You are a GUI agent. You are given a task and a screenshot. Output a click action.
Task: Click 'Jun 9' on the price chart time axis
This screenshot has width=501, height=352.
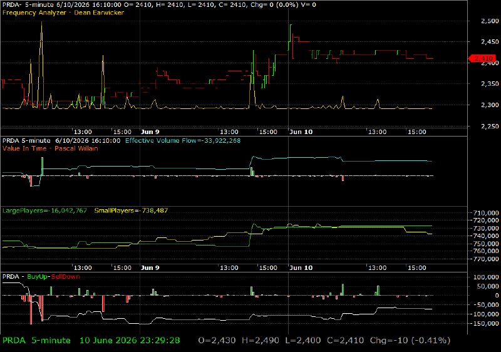tap(150, 132)
